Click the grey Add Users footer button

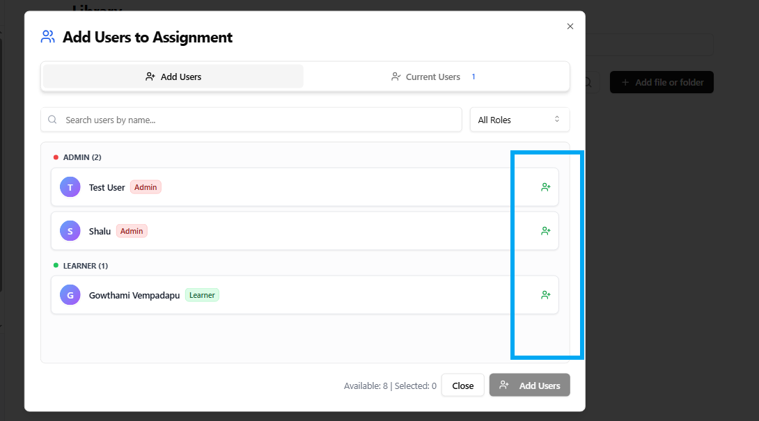(x=530, y=386)
